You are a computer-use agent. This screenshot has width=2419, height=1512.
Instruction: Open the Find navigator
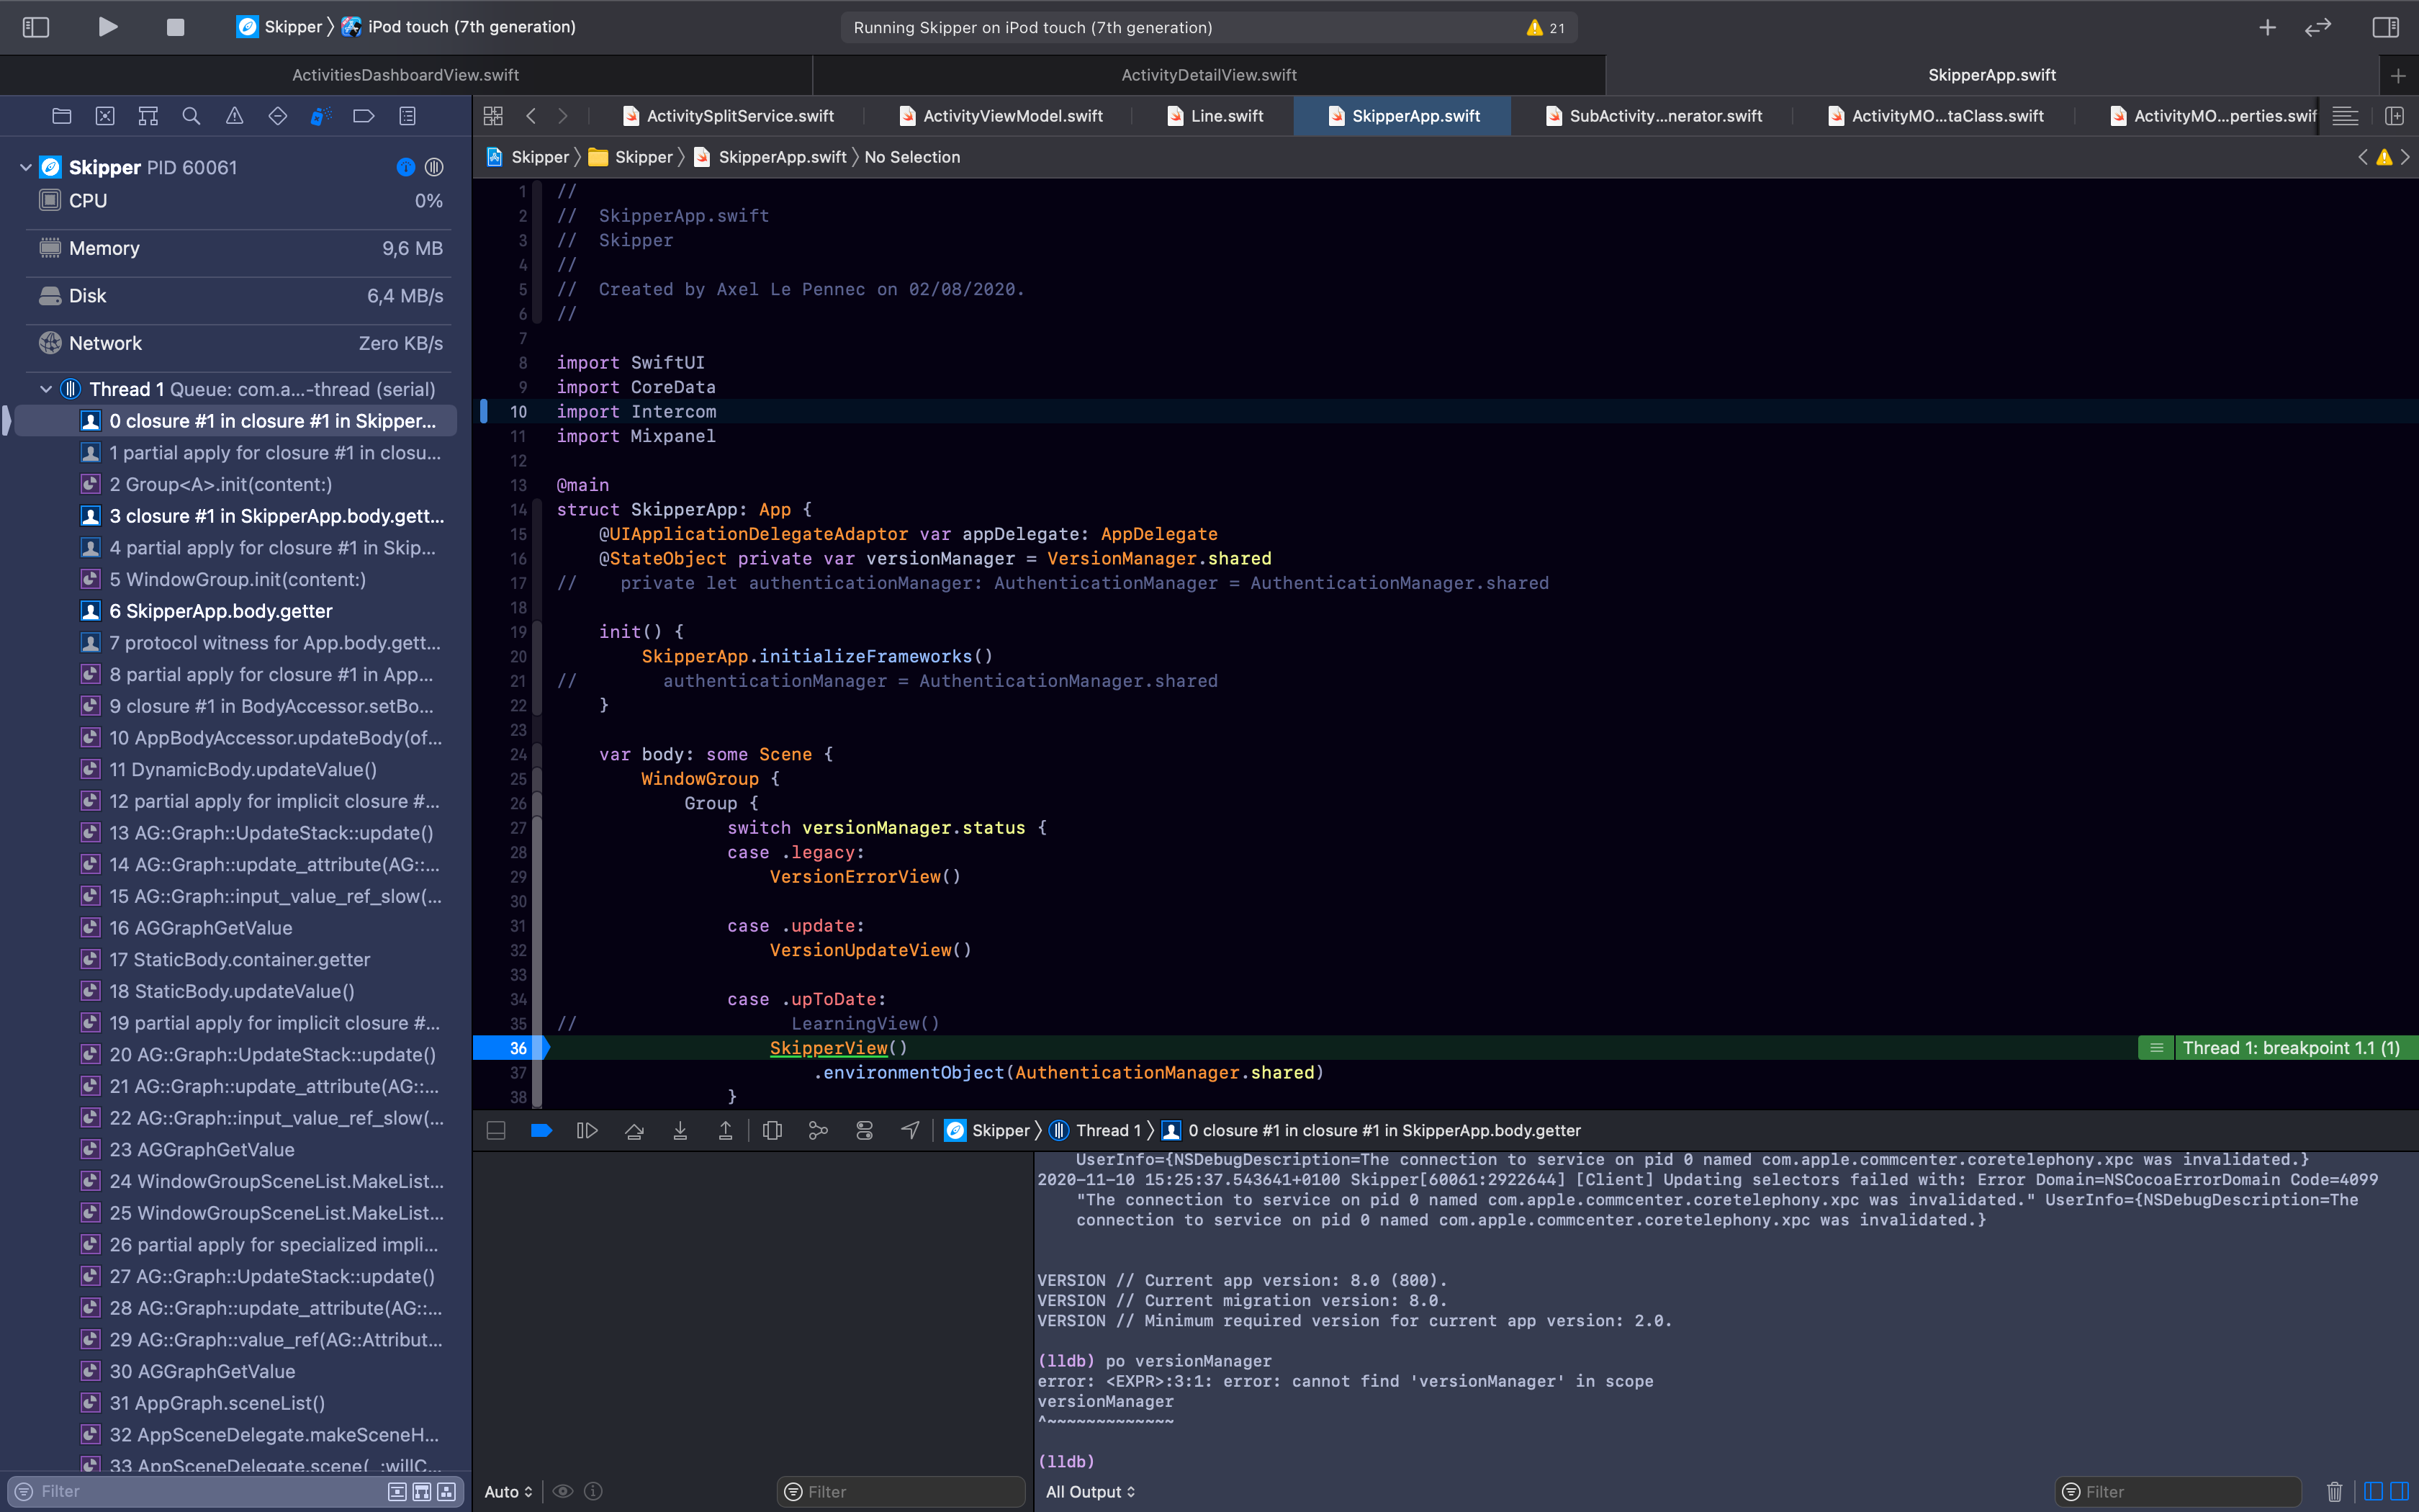point(191,116)
